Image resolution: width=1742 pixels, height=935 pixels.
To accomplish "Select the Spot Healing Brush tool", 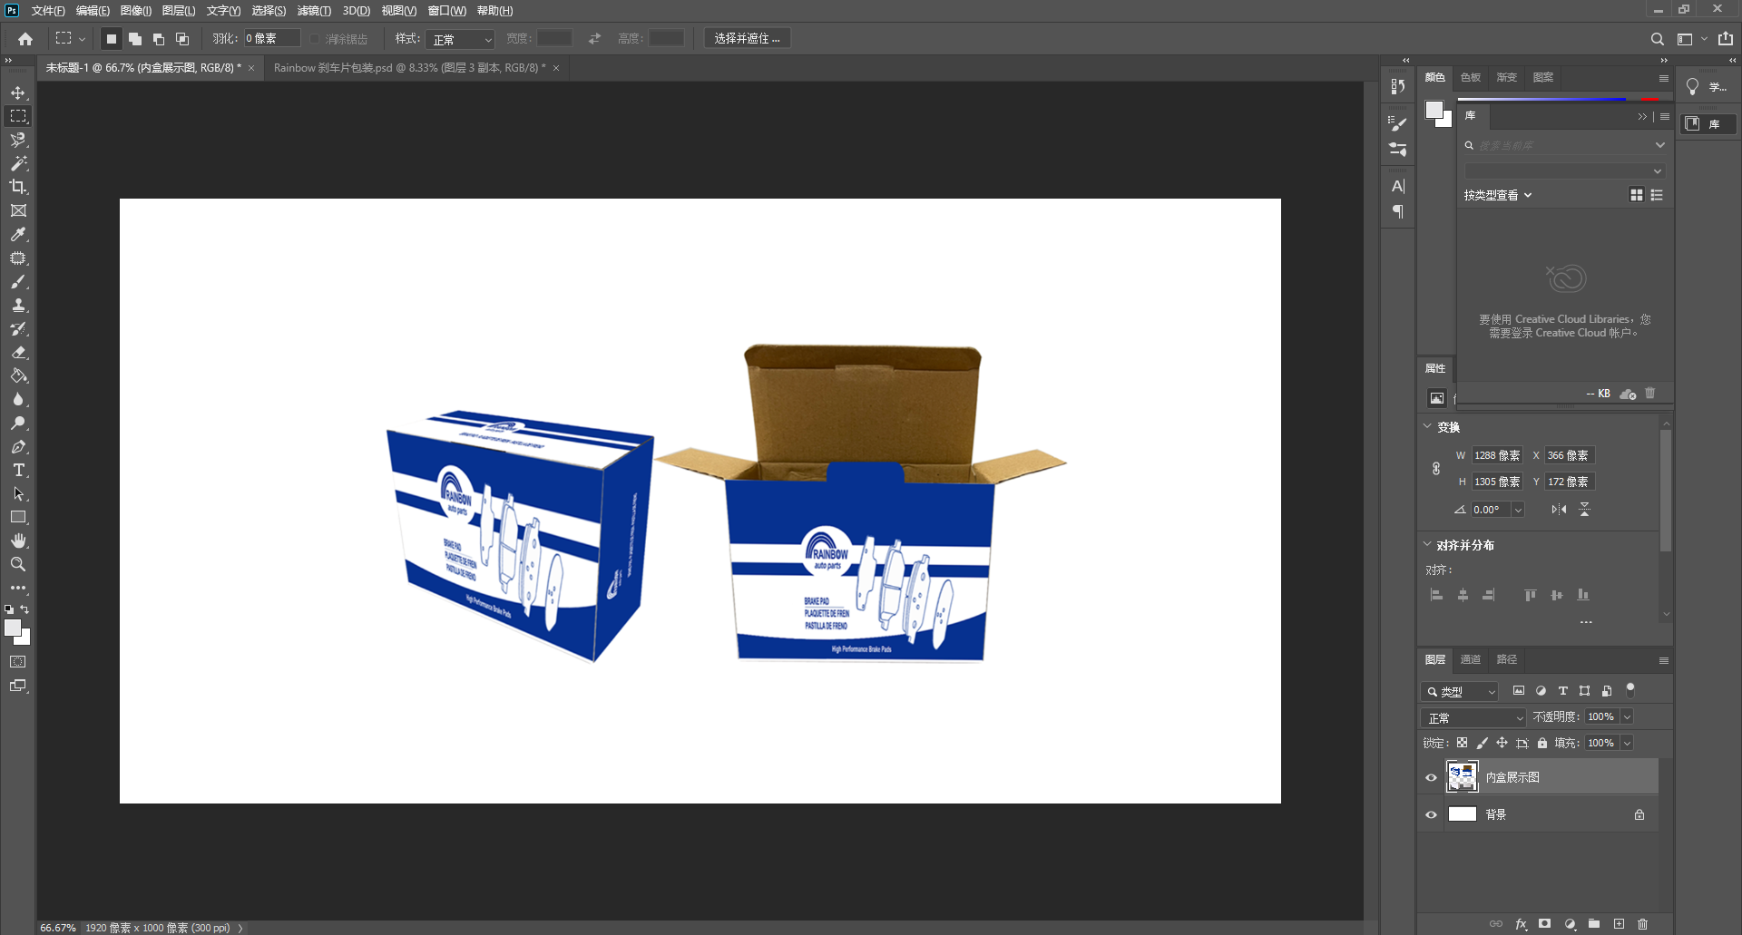I will click(x=18, y=258).
